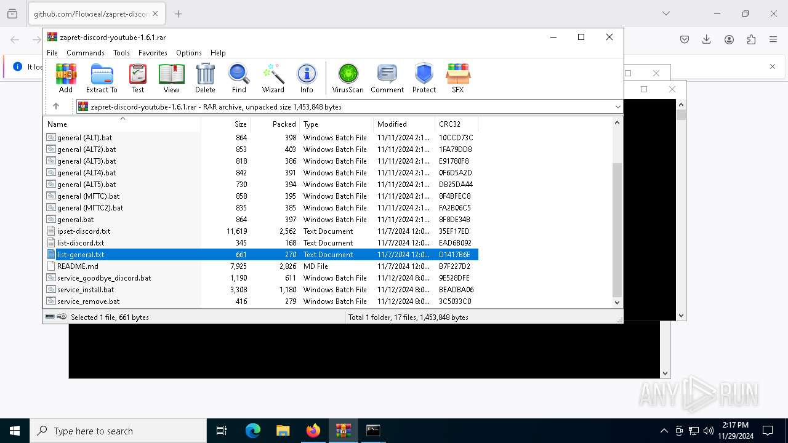Click file list scroll down arrow

point(617,302)
